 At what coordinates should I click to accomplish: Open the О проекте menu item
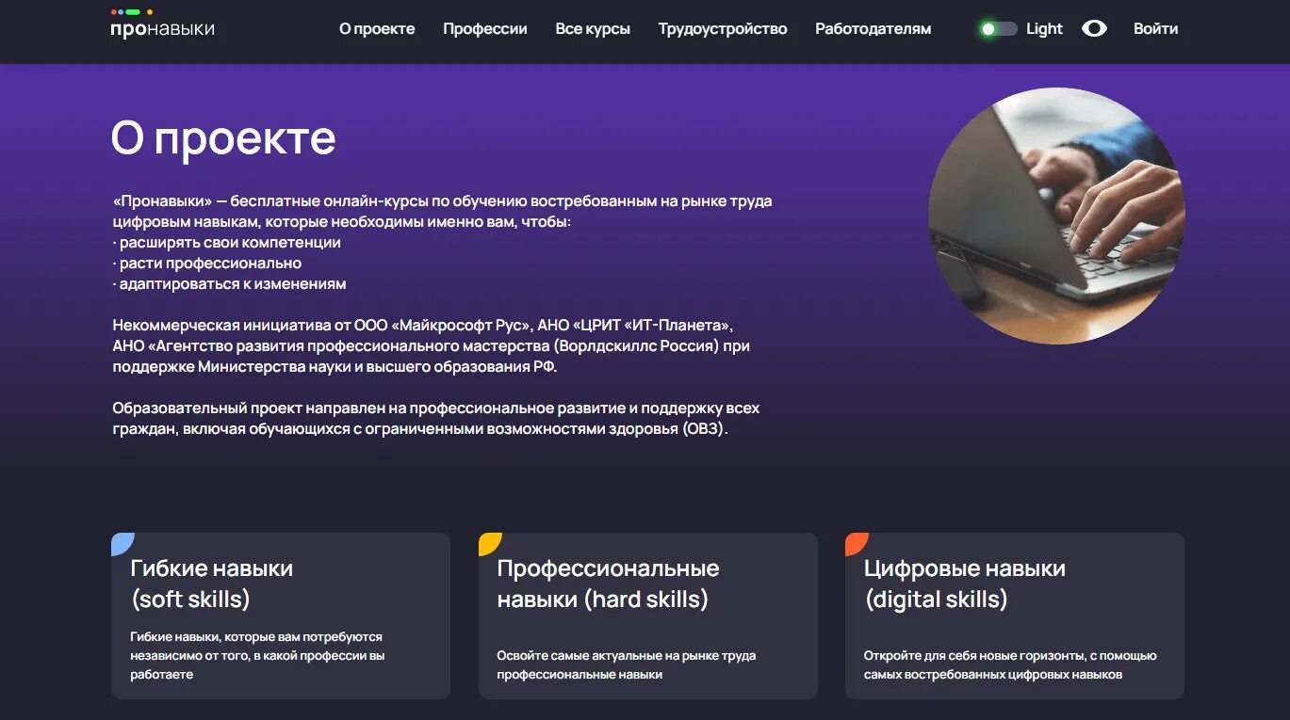(x=377, y=28)
